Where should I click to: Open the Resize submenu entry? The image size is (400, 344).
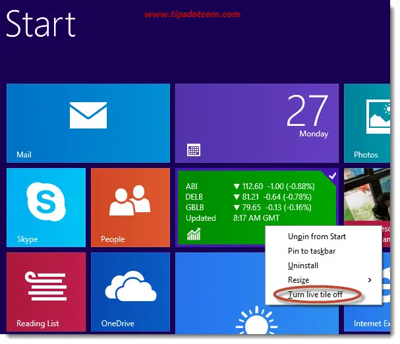(324, 280)
